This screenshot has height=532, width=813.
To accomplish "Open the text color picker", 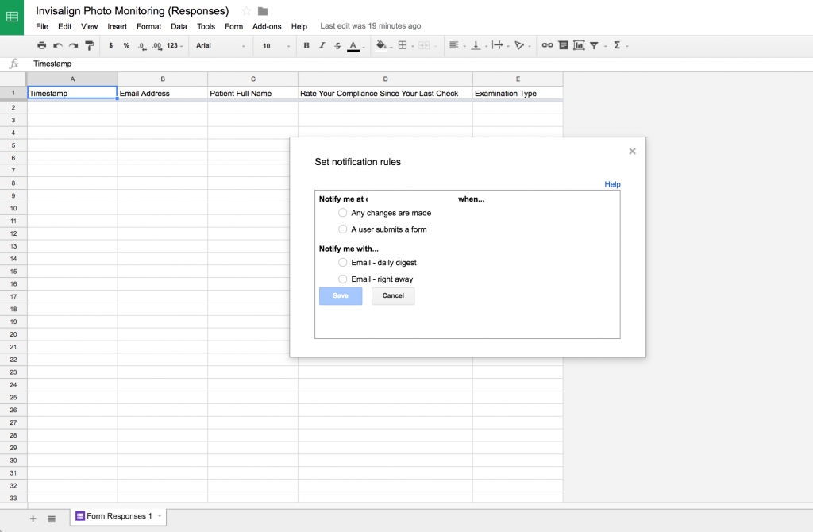I will tap(353, 45).
